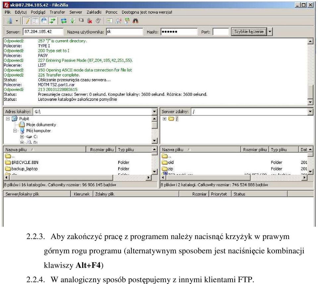Image resolution: width=318 pixels, height=284 pixels.
Task: Collapse the Mój komputer tree node
Action: tap(15, 131)
